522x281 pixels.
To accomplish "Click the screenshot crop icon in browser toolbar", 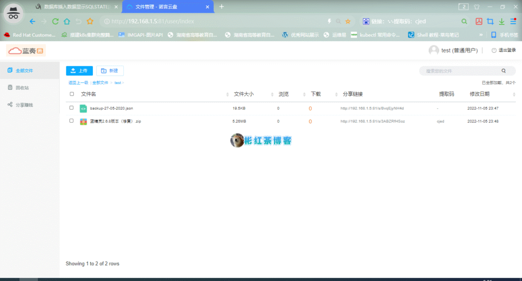I will [490, 21].
